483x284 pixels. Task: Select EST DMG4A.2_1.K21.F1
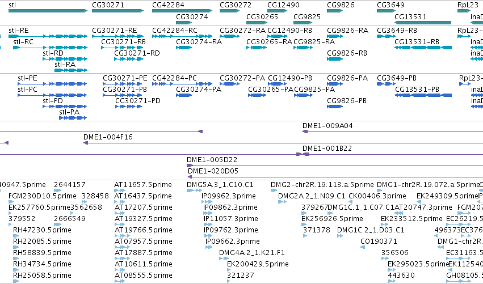point(252,253)
